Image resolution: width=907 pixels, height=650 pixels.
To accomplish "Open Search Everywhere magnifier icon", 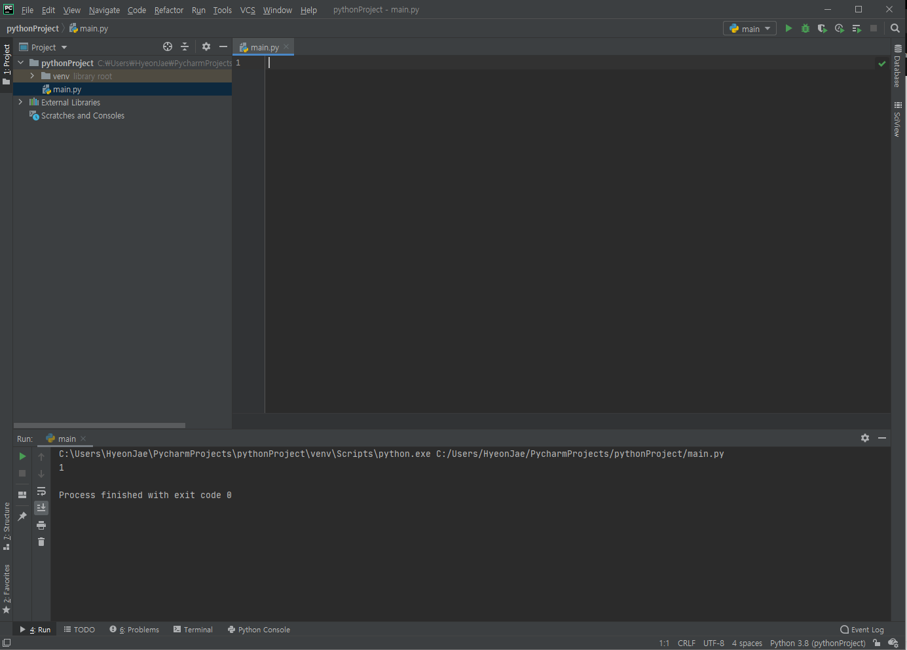I will 895,28.
